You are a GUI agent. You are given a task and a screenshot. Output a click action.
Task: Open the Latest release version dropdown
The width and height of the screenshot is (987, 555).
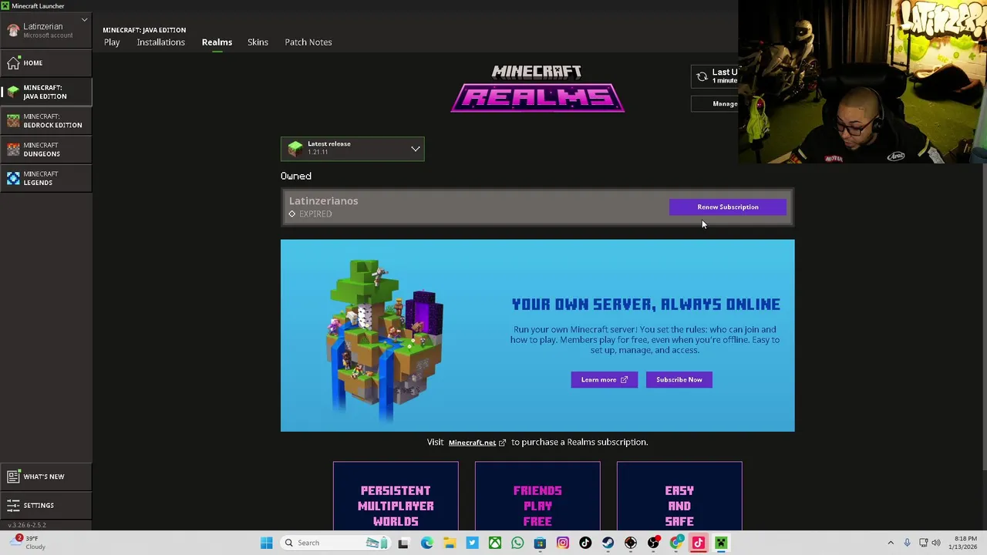(352, 148)
